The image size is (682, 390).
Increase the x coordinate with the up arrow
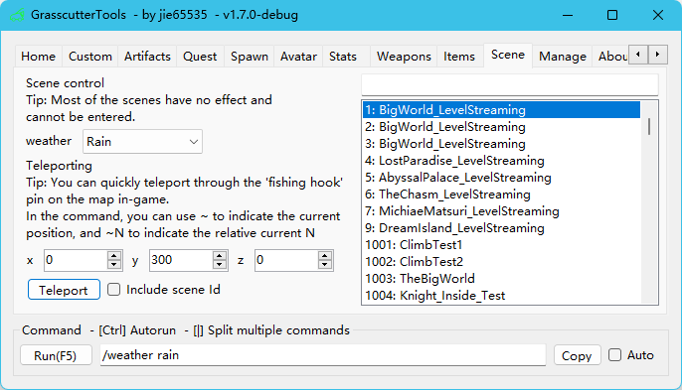coord(114,256)
